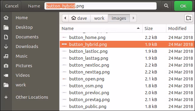Sort files by the Modified column header
195x111 pixels.
(180, 28)
